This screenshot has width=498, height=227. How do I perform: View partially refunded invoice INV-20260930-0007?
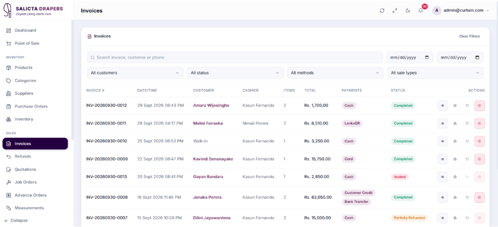tap(442, 218)
